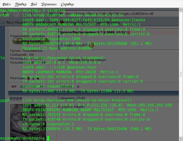Click the browser Back button behind terminal
Viewport: 183px width, 141px height.
[x=5, y=14]
